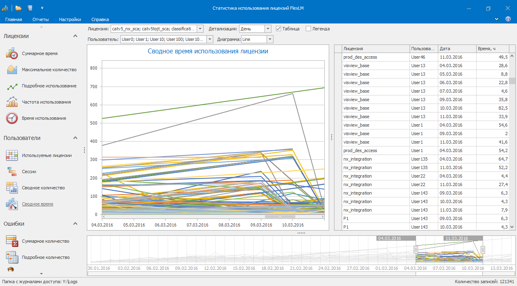Image resolution: width=517 pixels, height=286 pixels.
Task: Open the Сессии report icon
Action: (x=12, y=172)
